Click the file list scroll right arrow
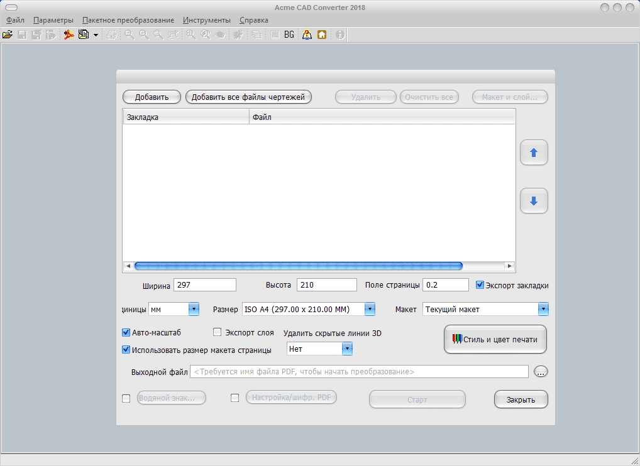 [509, 266]
